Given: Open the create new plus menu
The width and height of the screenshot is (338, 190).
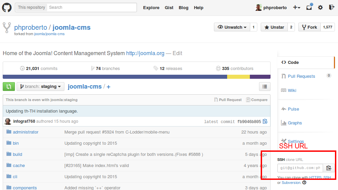Looking at the screenshot, I should tap(297, 7).
